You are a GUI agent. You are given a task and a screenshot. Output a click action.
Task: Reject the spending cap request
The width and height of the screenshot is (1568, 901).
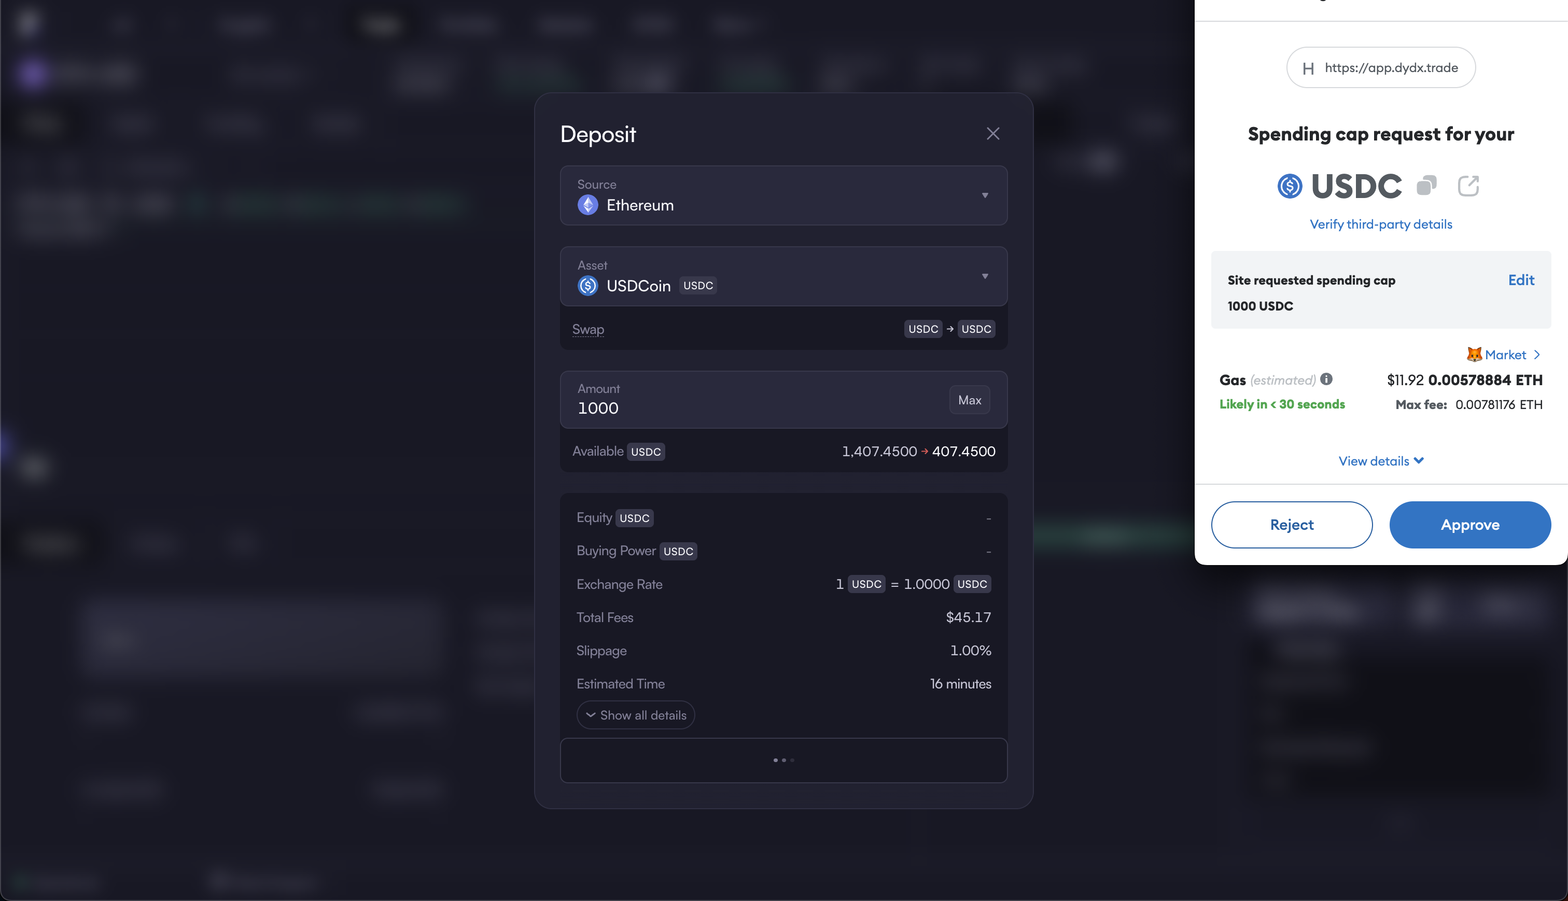1292,525
